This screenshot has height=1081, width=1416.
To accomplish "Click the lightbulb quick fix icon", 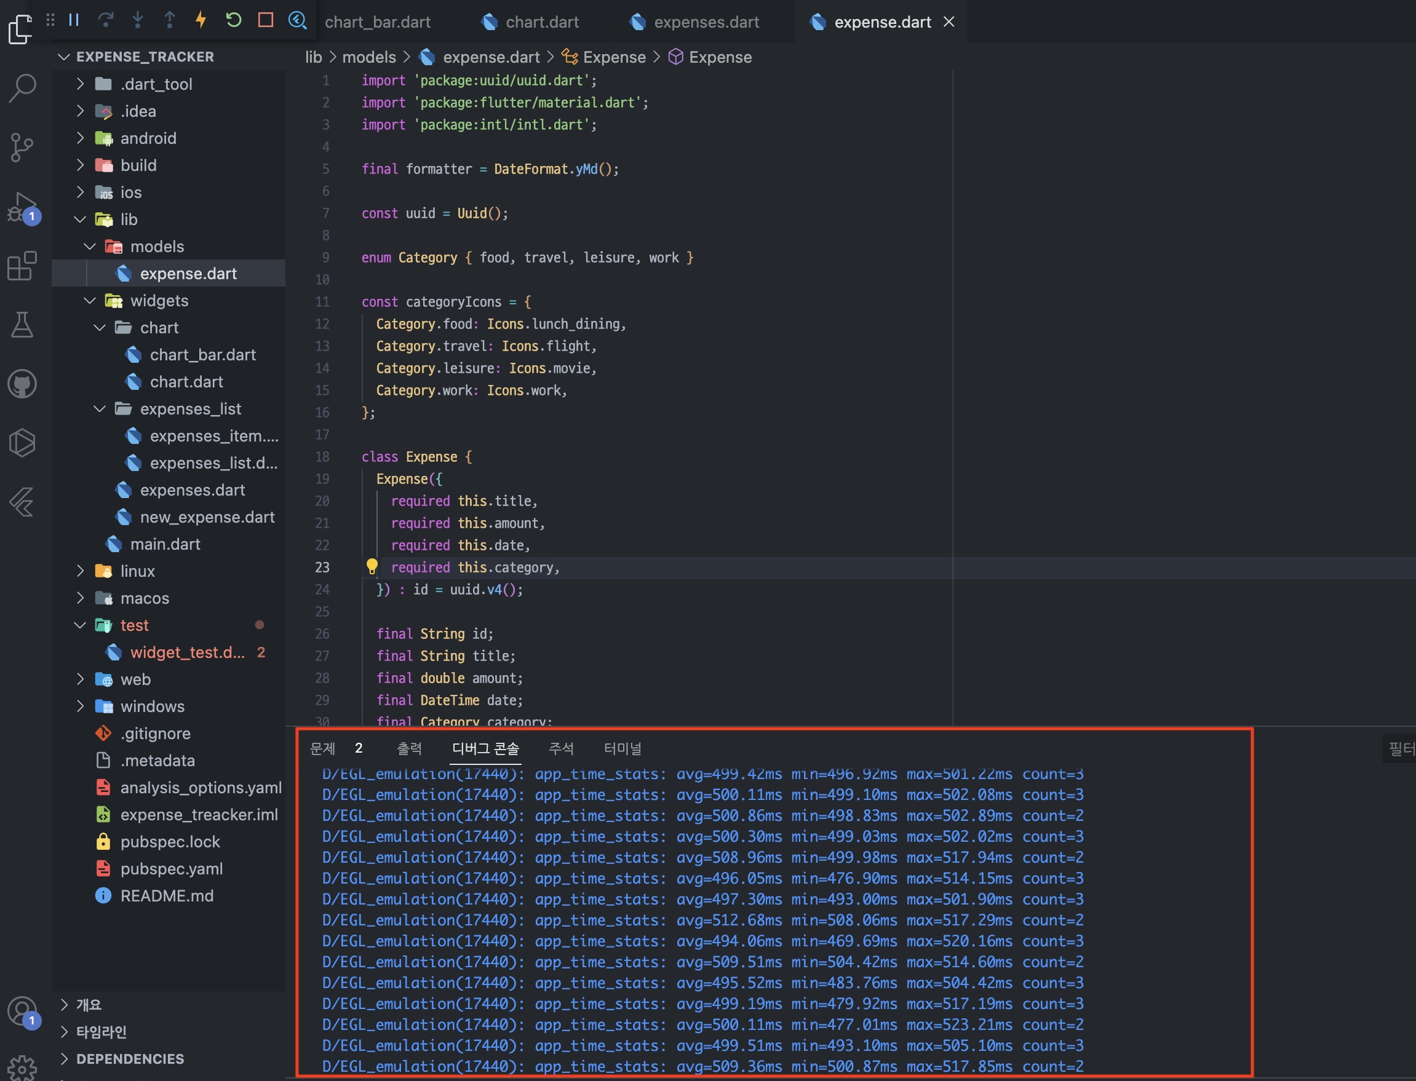I will (372, 566).
